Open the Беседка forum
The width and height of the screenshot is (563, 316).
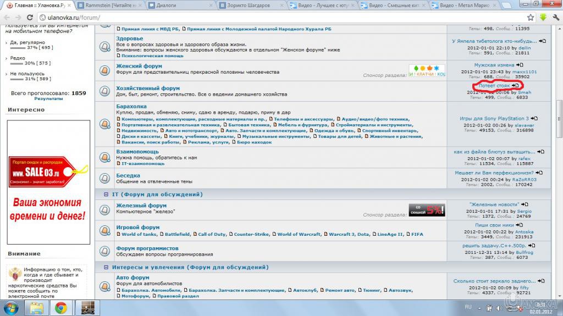[128, 176]
